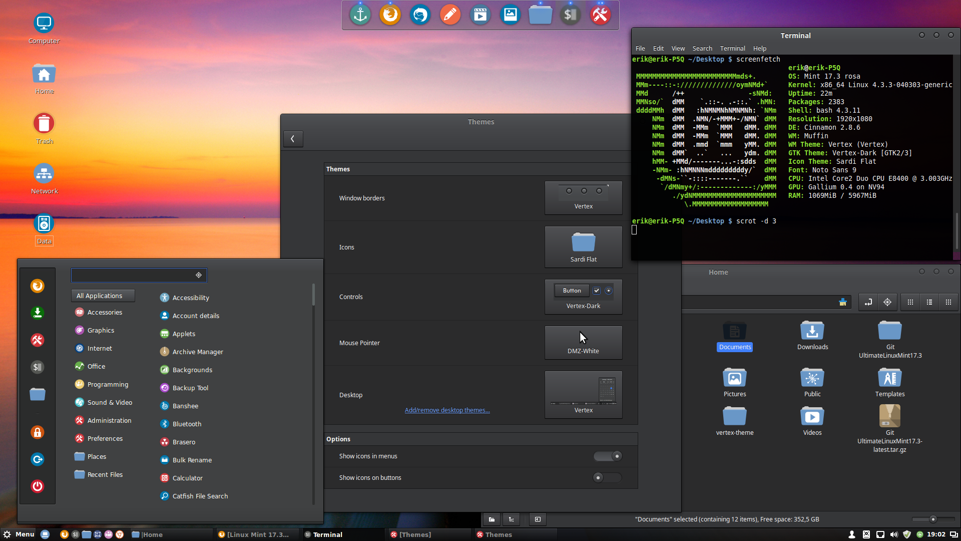Click the search target icon in Home toolbar
The height and width of the screenshot is (541, 961).
coord(887,302)
